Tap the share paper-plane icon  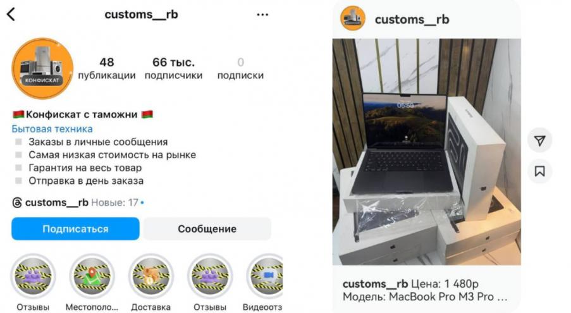coord(539,140)
